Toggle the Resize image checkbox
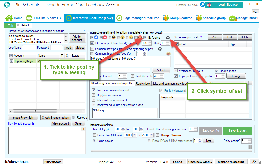The width and height of the screenshot is (262, 165). (x=217, y=71)
